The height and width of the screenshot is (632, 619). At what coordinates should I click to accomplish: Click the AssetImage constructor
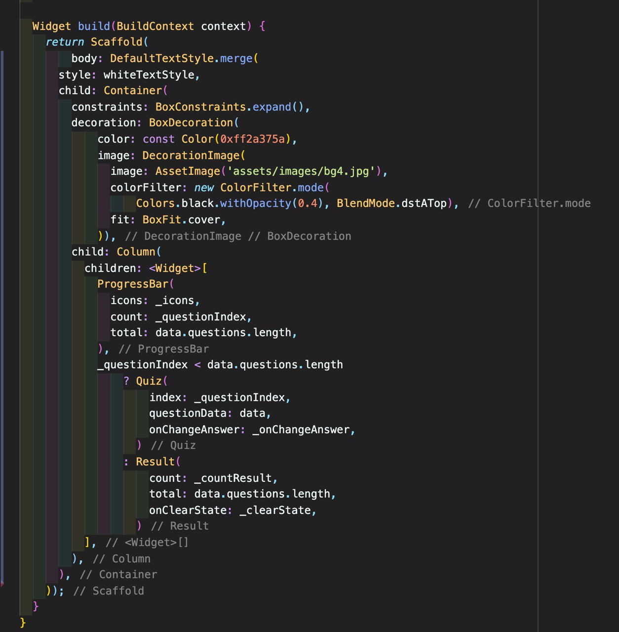point(188,171)
